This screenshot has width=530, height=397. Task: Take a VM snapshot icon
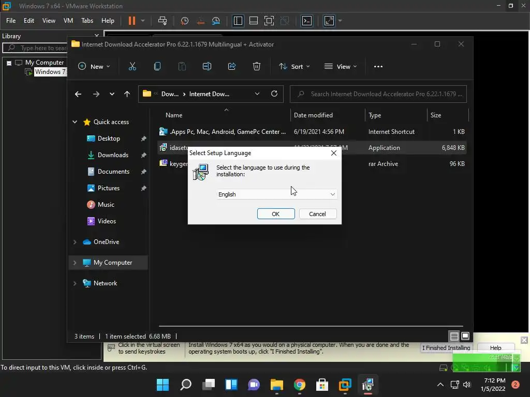pyautogui.click(x=185, y=21)
